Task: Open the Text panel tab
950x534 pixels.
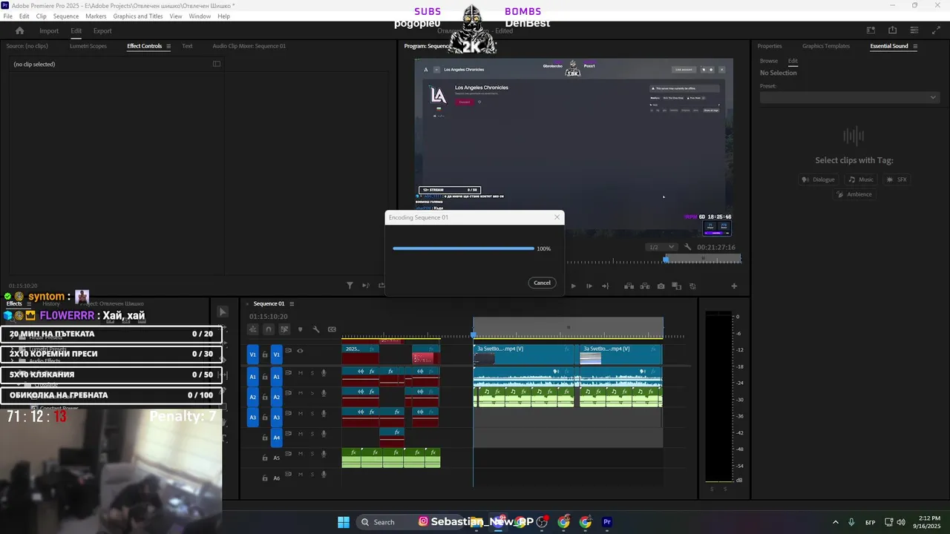Action: pos(187,46)
